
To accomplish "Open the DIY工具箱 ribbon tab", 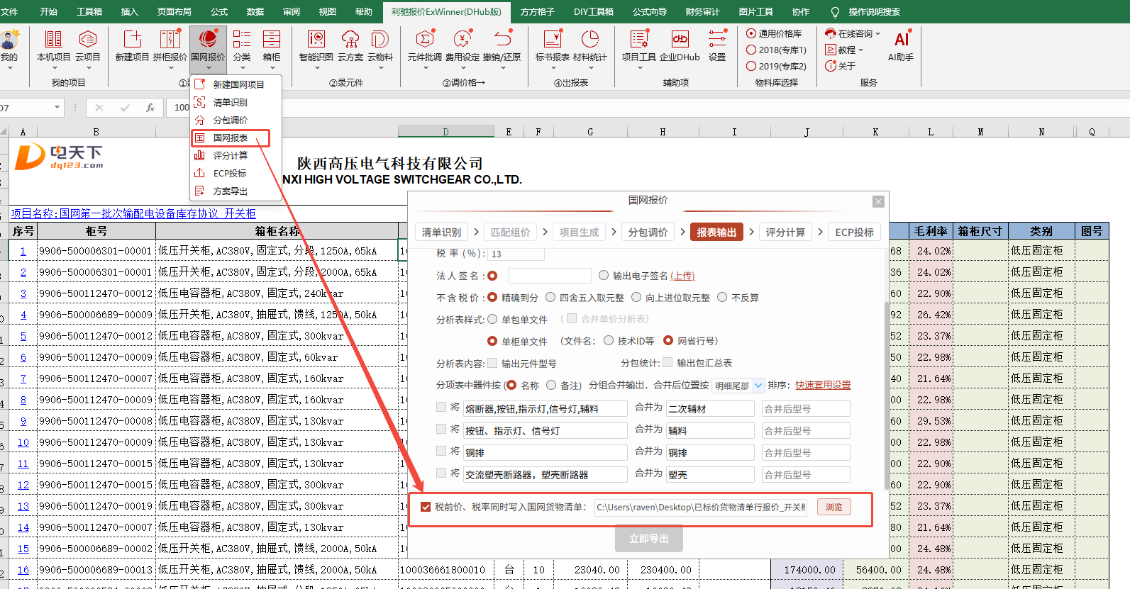I will 594,11.
